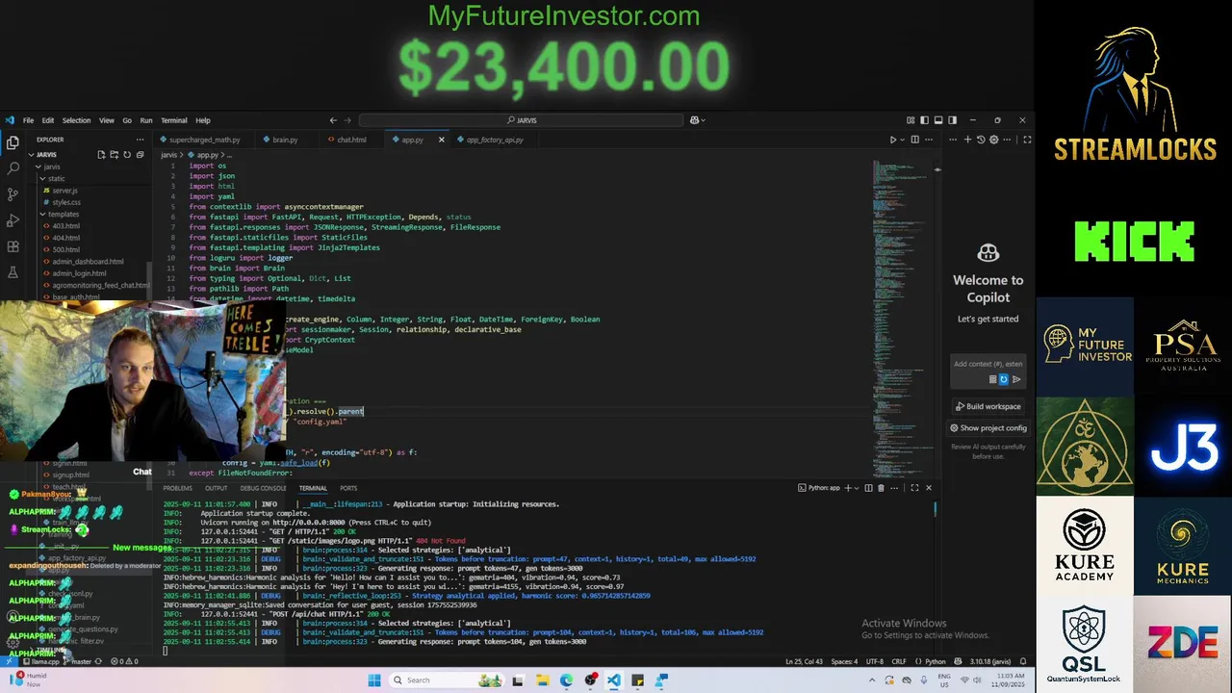The width and height of the screenshot is (1232, 693).
Task: Open the File menu
Action: [x=28, y=120]
